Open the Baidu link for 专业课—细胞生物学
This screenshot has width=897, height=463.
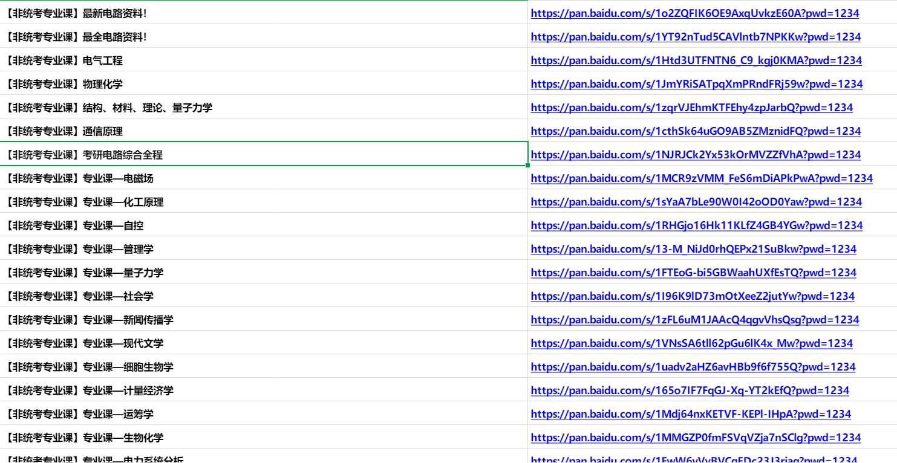tap(693, 367)
